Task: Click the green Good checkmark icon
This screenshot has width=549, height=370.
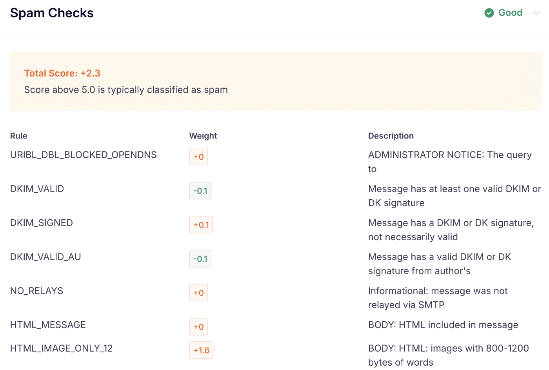Action: tap(489, 13)
